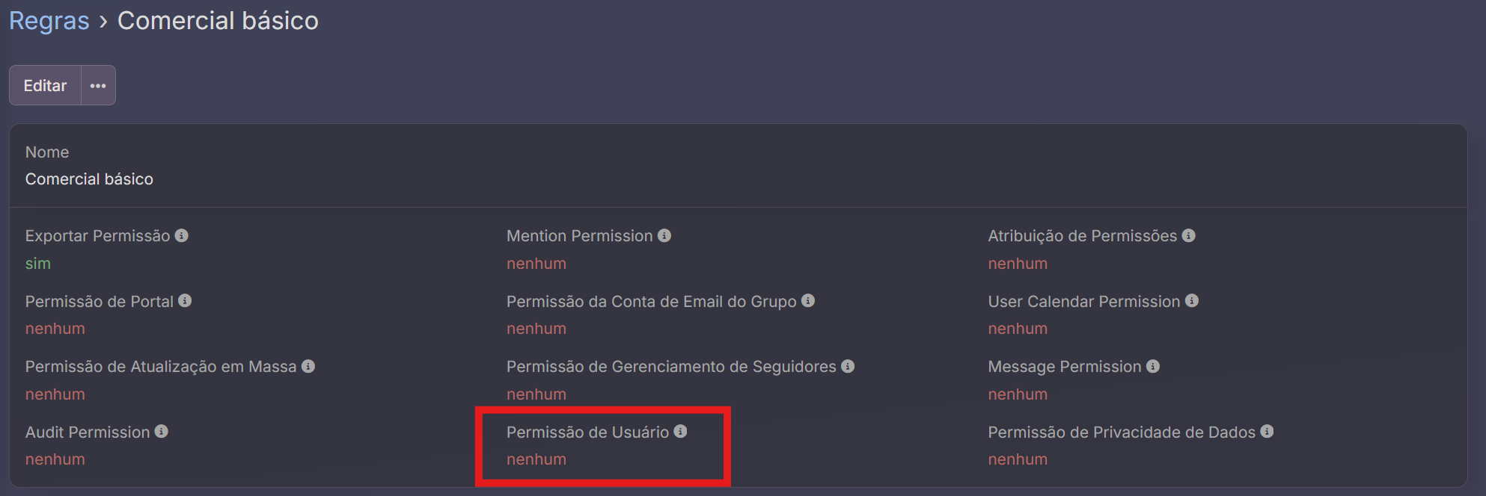Image resolution: width=1486 pixels, height=496 pixels.
Task: Click info icon next to Permissão de Portal
Action: (x=185, y=300)
